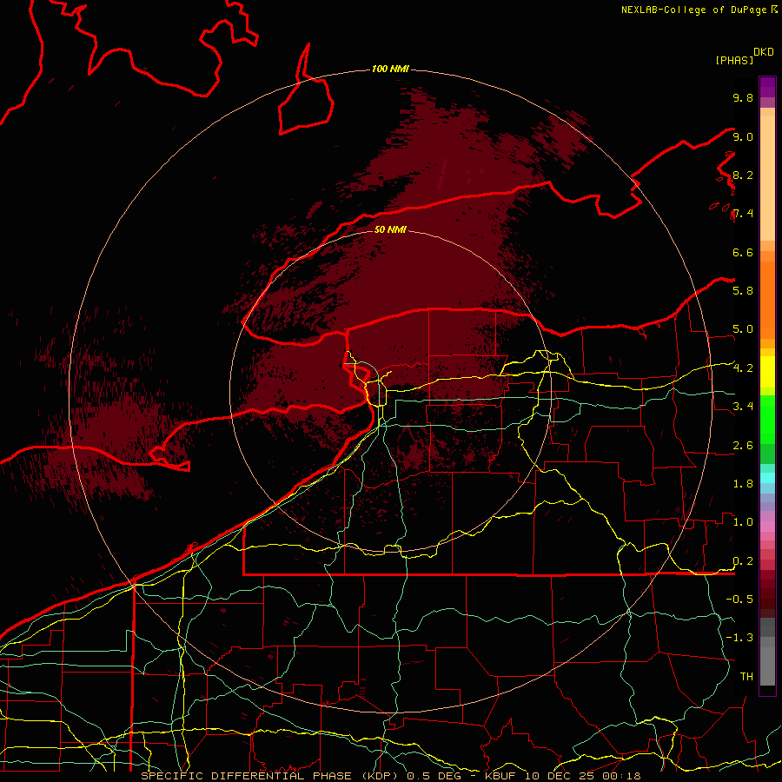Click the 5.0 value on the color scale
Screen dimensions: 782x782
(743, 329)
